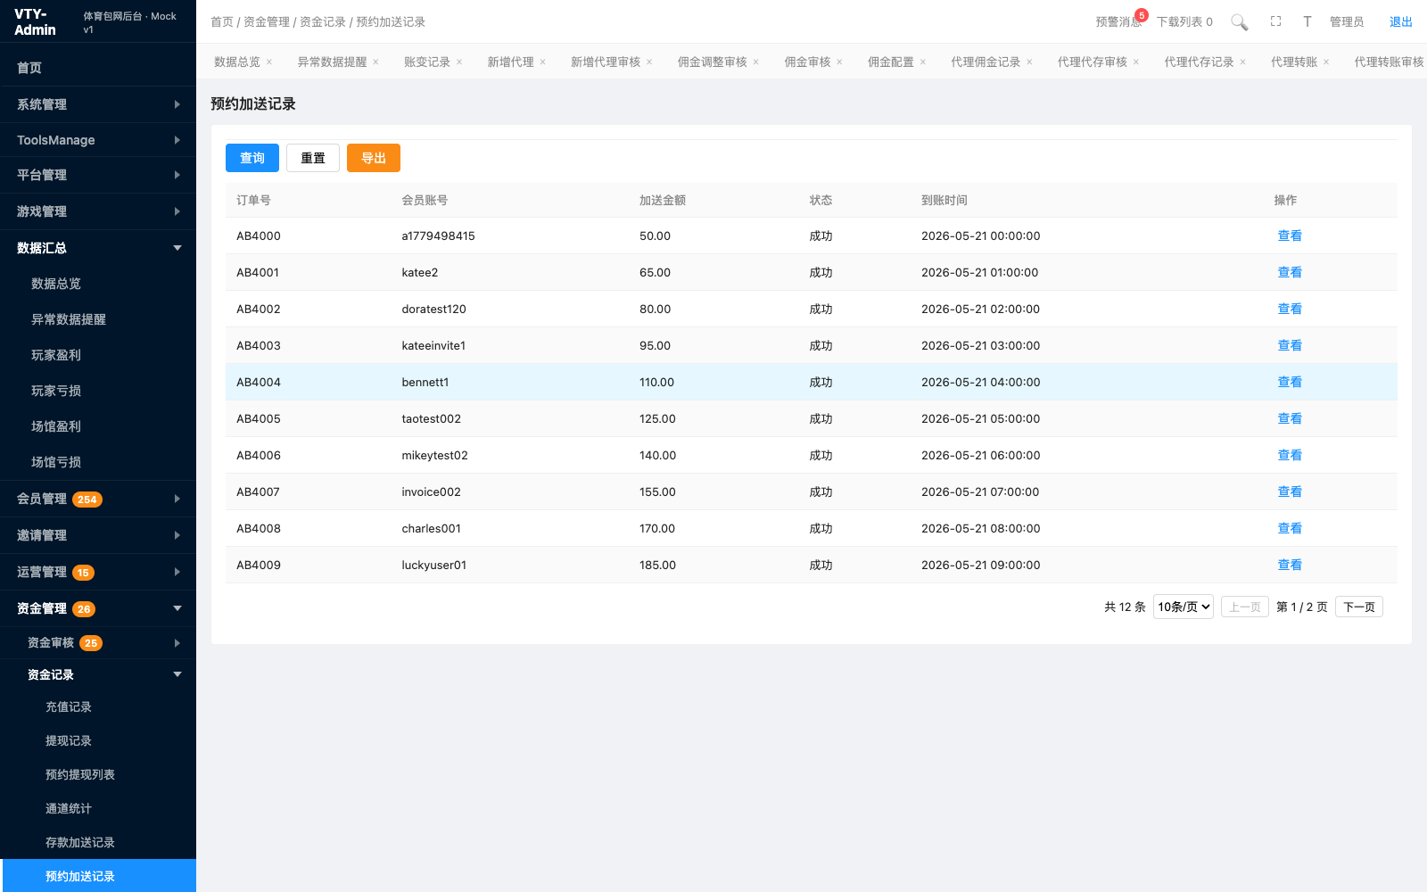Image resolution: width=1427 pixels, height=892 pixels.
Task: Open 提现记录 in sidebar
Action: point(98,740)
